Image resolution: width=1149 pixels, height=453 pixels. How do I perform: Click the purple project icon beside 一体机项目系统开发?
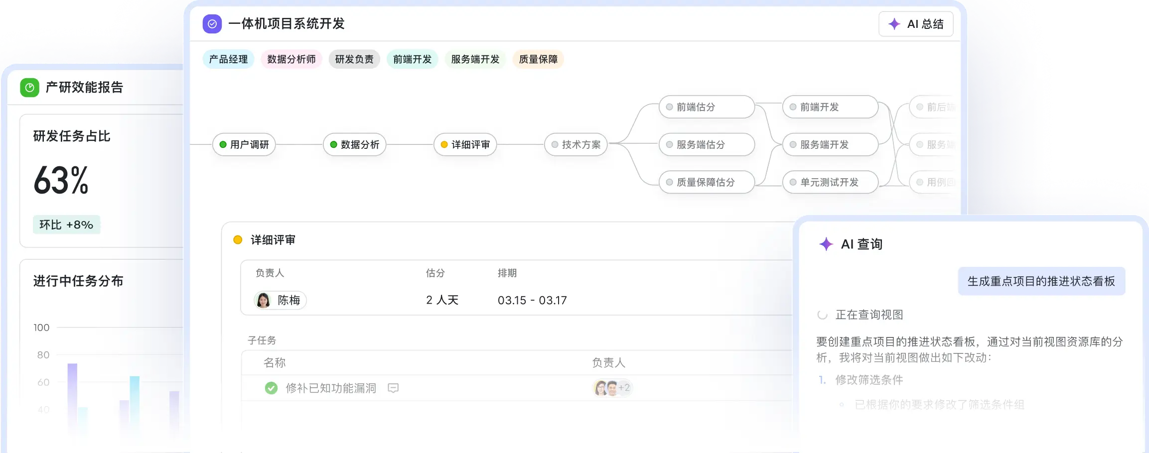tap(212, 24)
